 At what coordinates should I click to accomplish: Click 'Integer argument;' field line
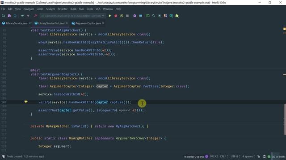click(55, 146)
